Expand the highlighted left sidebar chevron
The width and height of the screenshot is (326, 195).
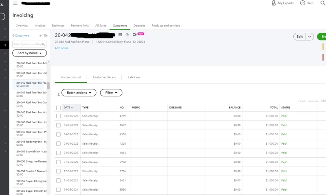tap(5, 45)
